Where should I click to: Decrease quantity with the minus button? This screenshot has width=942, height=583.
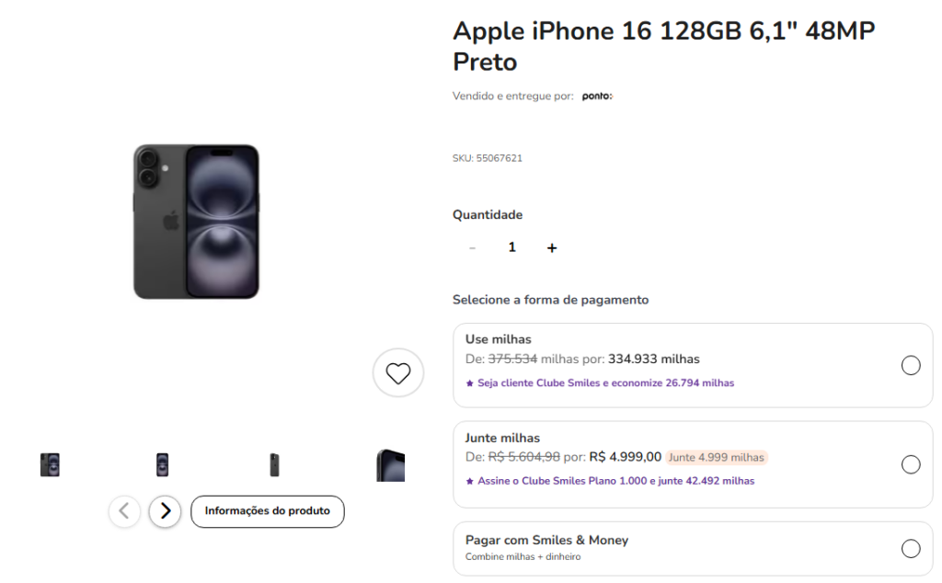pos(473,247)
